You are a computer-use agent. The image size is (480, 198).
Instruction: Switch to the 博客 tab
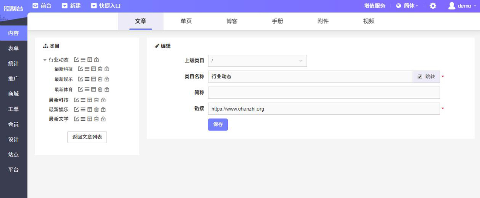[232, 21]
